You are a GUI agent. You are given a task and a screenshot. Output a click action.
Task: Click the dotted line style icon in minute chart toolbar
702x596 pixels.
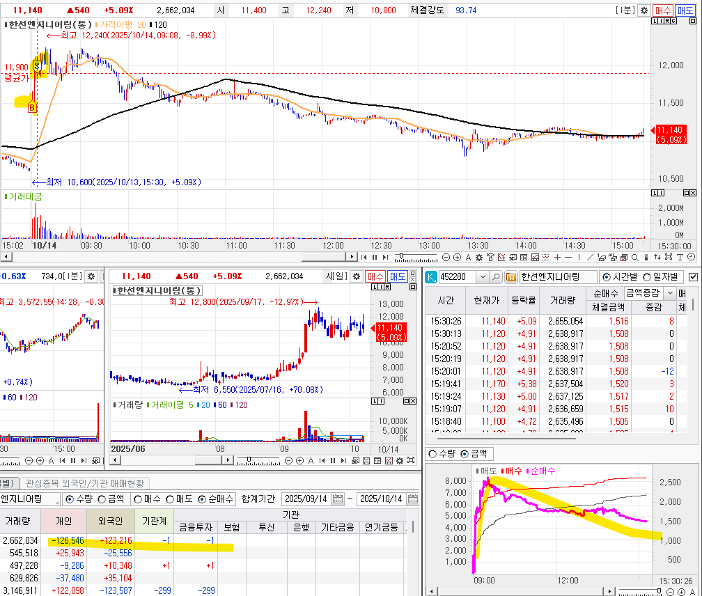546,258
